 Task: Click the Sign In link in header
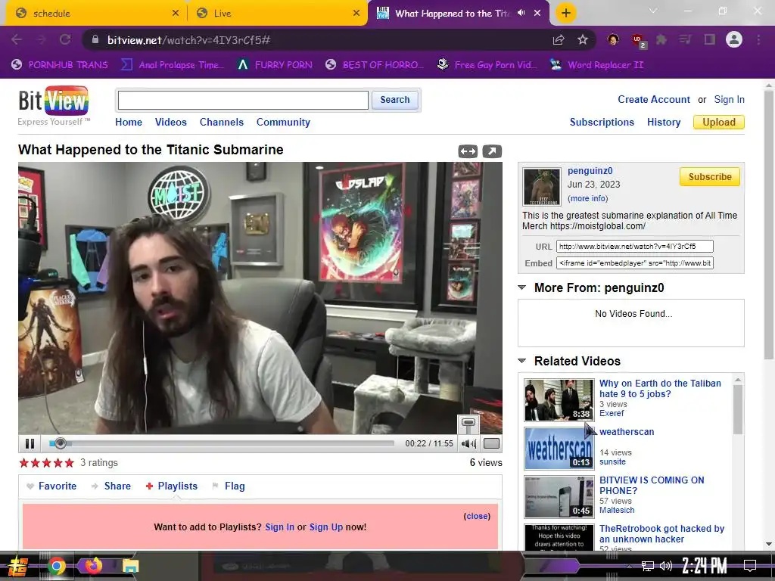pyautogui.click(x=729, y=100)
